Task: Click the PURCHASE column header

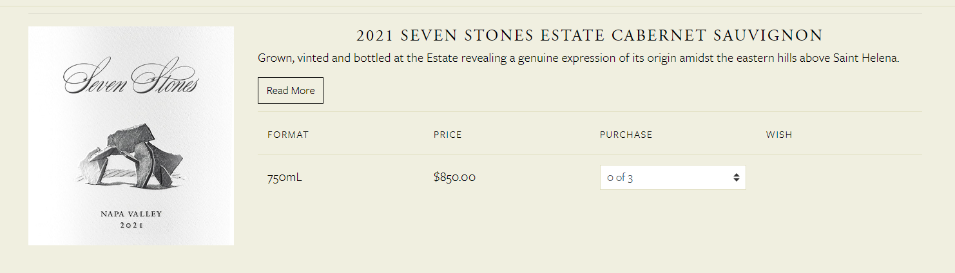Action: 626,135
